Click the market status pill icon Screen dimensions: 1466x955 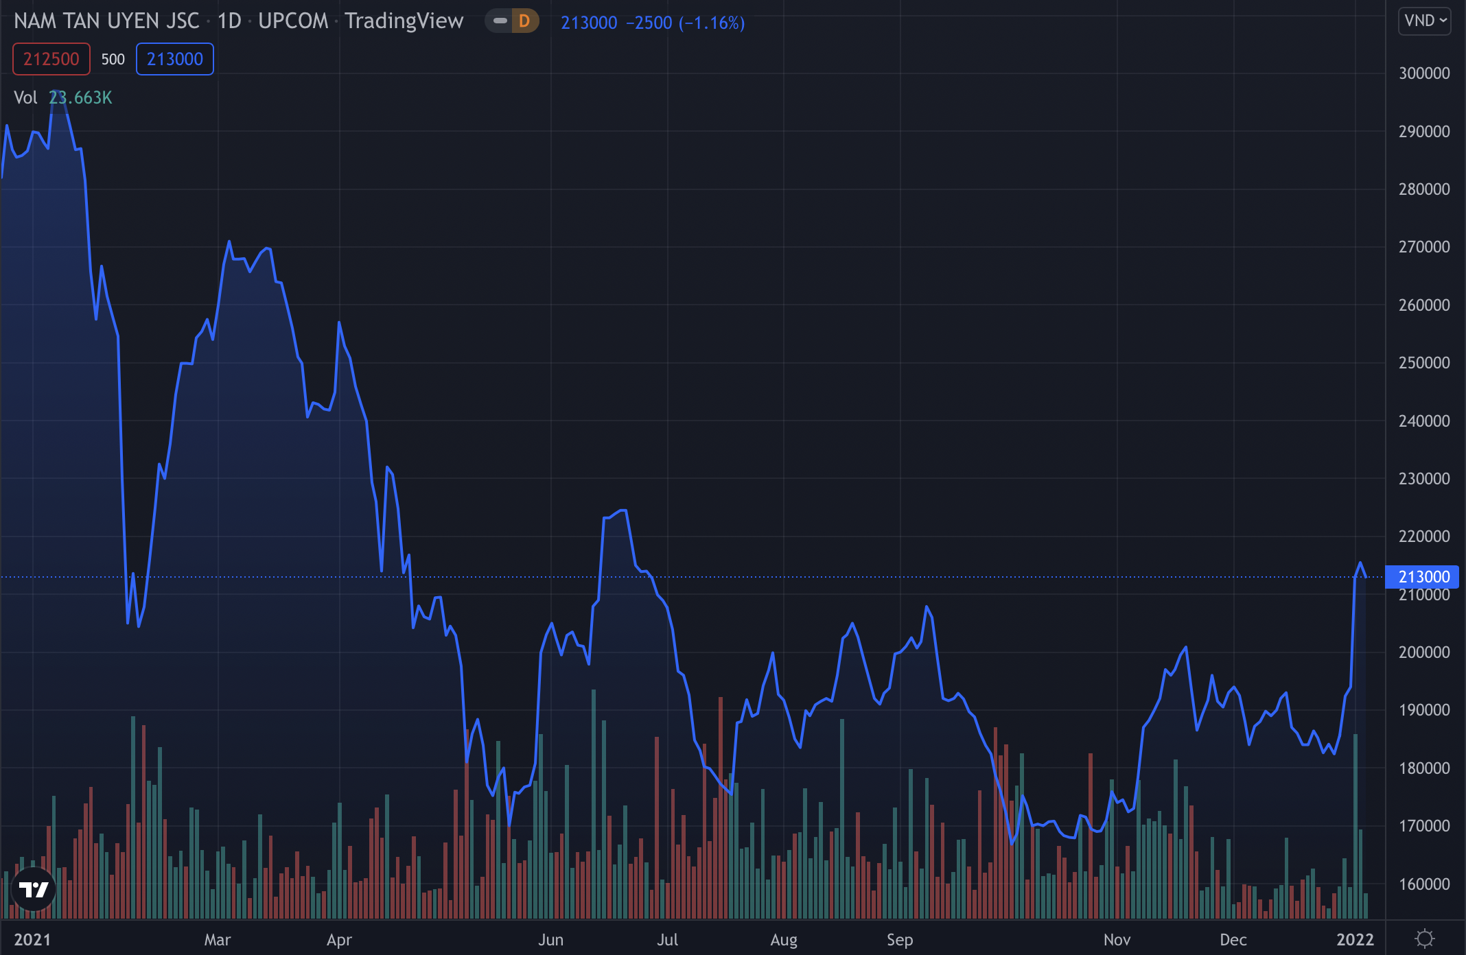click(x=500, y=21)
